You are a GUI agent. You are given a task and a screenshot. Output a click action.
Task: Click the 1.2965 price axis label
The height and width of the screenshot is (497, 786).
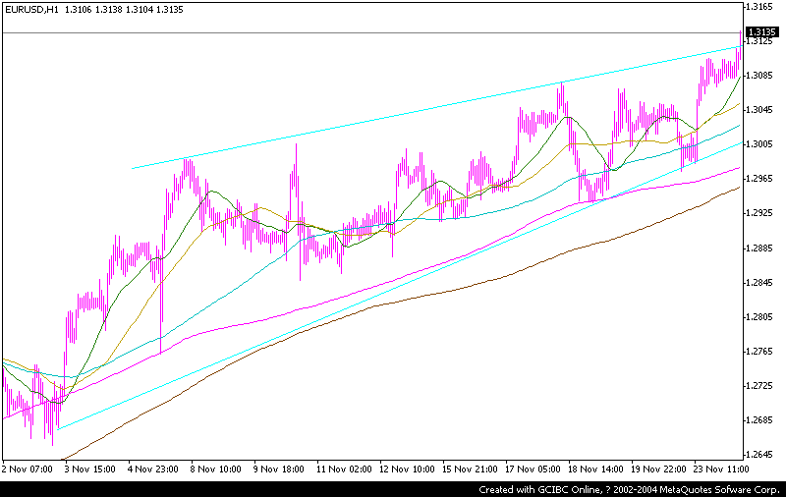pos(760,179)
